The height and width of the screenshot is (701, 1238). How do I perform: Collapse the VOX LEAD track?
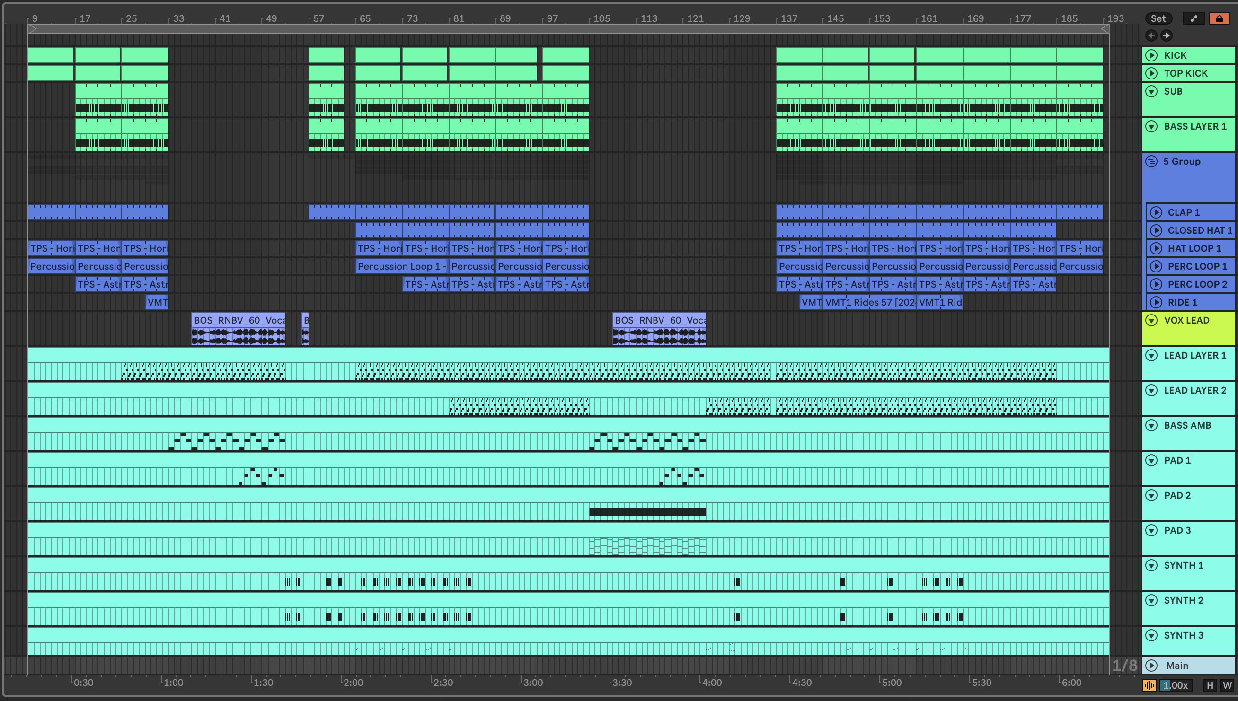[1151, 320]
